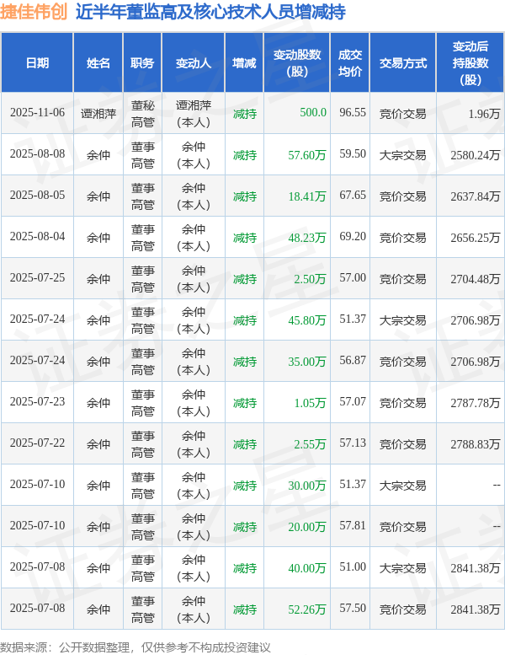Click the 增减 column header
505x655 pixels.
(244, 63)
